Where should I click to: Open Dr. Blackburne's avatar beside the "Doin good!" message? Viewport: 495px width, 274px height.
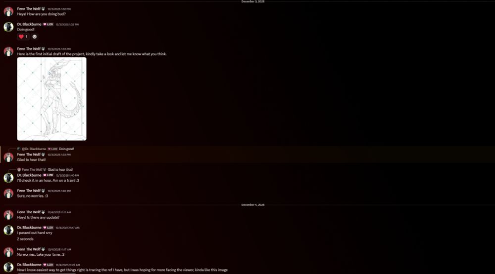8,27
